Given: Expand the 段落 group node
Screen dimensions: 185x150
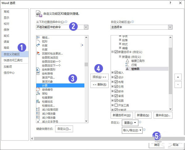Looking at the screenshot, I should (120, 40).
